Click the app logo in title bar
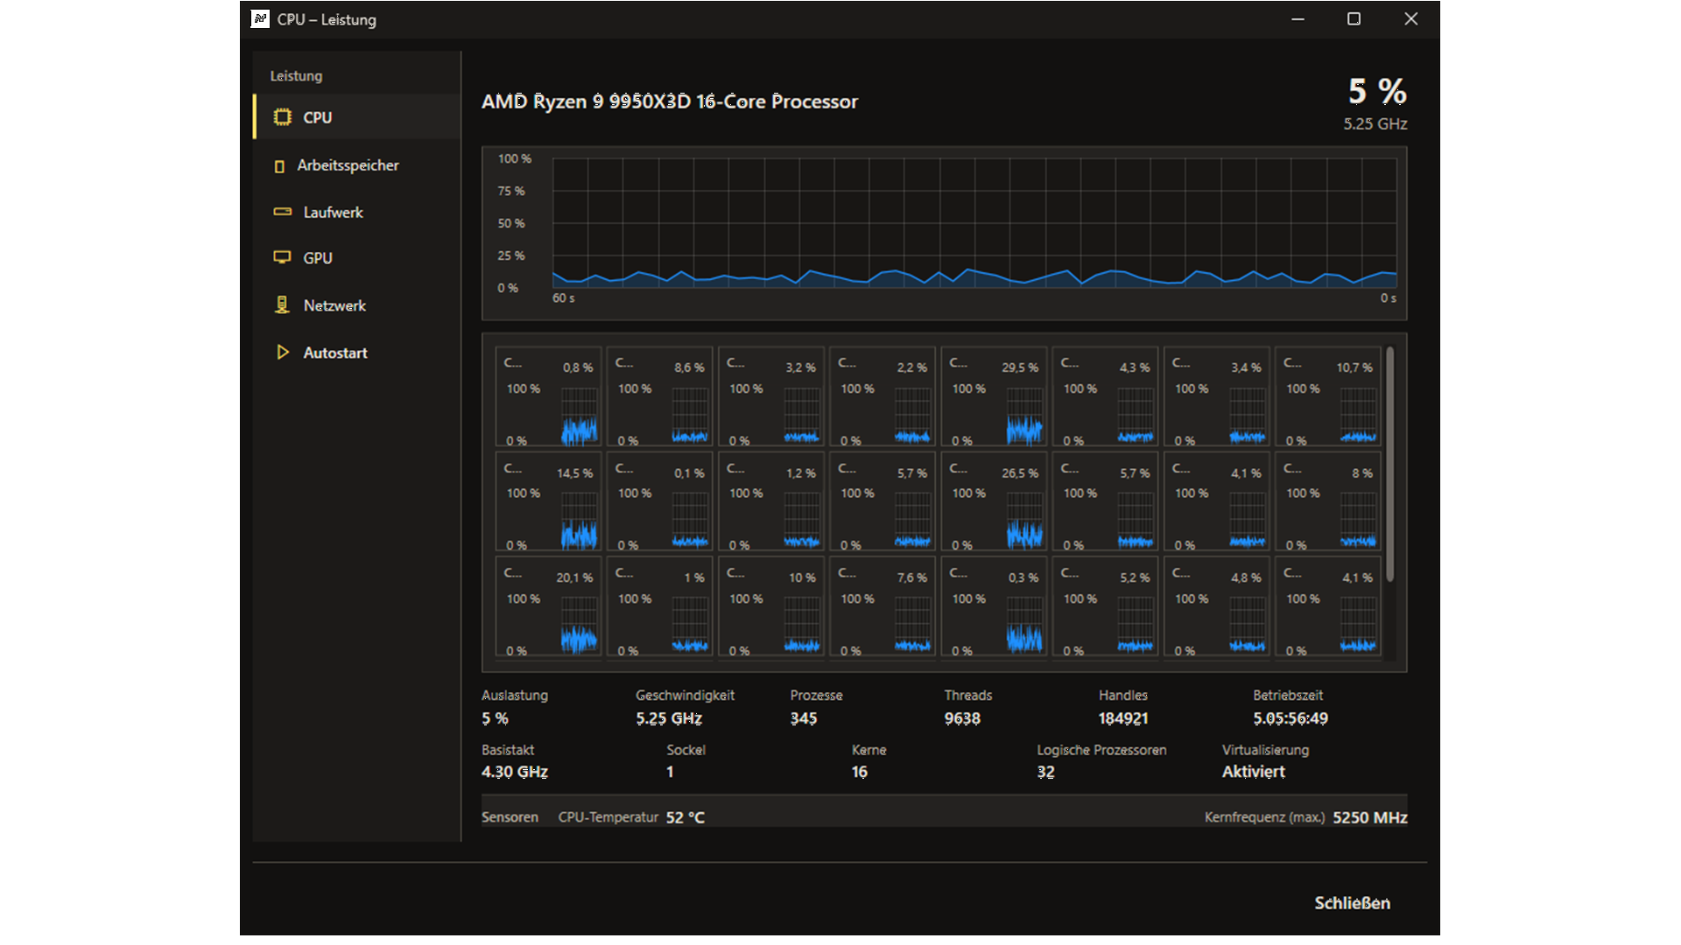The height and width of the screenshot is (945, 1681). (x=260, y=18)
